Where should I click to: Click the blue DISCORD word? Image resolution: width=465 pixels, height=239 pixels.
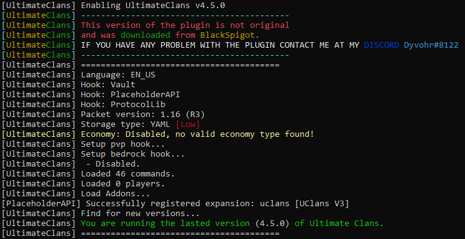click(381, 45)
